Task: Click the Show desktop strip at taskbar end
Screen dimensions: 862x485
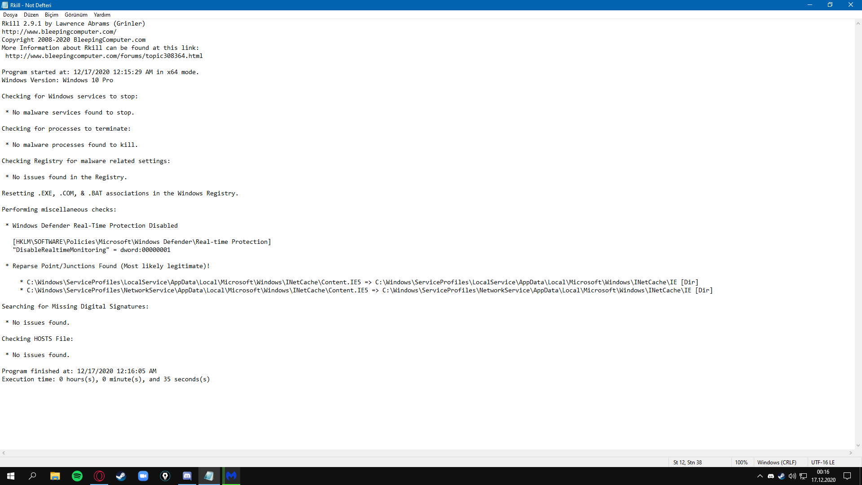Action: click(x=860, y=476)
